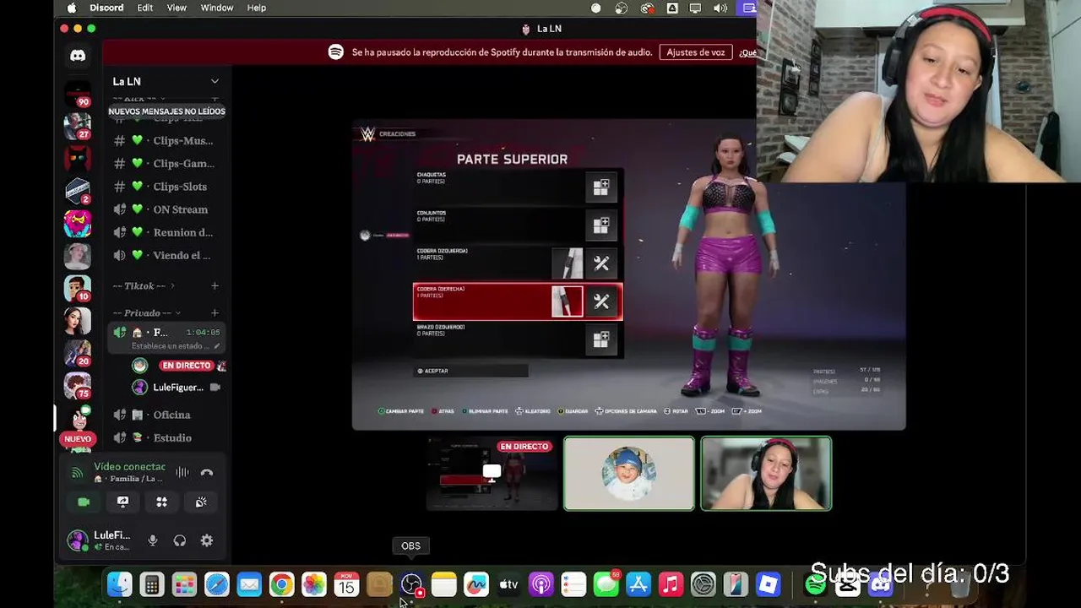This screenshot has height=608, width=1081.
Task: Open server with 27 notifications badge
Action: pyautogui.click(x=78, y=127)
